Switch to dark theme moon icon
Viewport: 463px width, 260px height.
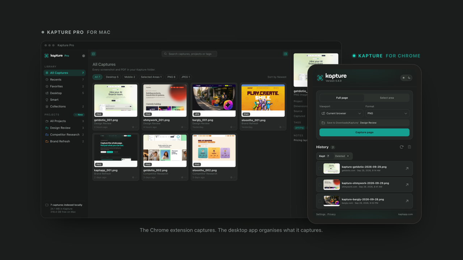[x=409, y=78]
